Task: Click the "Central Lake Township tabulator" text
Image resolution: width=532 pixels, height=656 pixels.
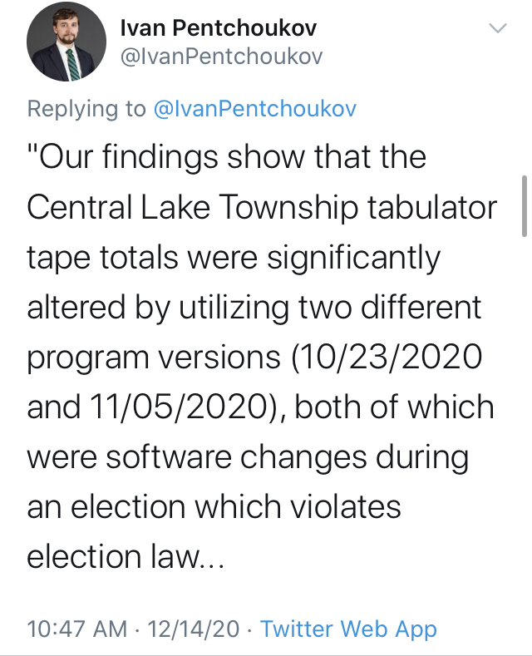Action: click(x=262, y=207)
